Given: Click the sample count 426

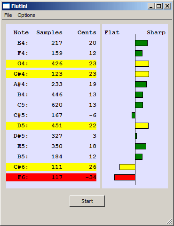Looking at the screenshot, I should (57, 63).
